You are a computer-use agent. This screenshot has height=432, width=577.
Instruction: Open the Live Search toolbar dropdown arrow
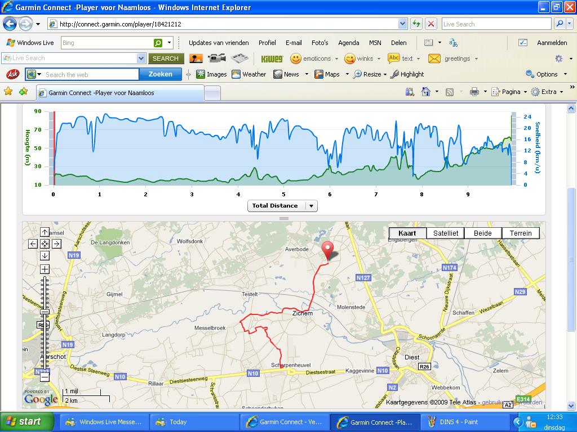point(141,58)
